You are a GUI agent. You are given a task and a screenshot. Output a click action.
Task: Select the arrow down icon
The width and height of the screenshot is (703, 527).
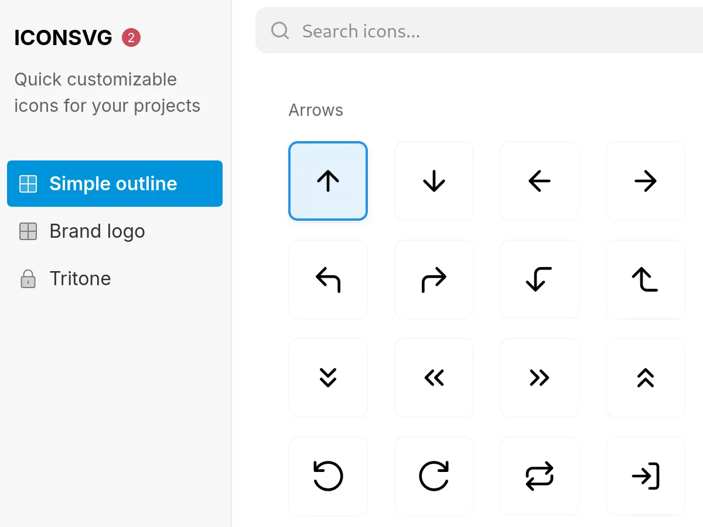click(434, 181)
